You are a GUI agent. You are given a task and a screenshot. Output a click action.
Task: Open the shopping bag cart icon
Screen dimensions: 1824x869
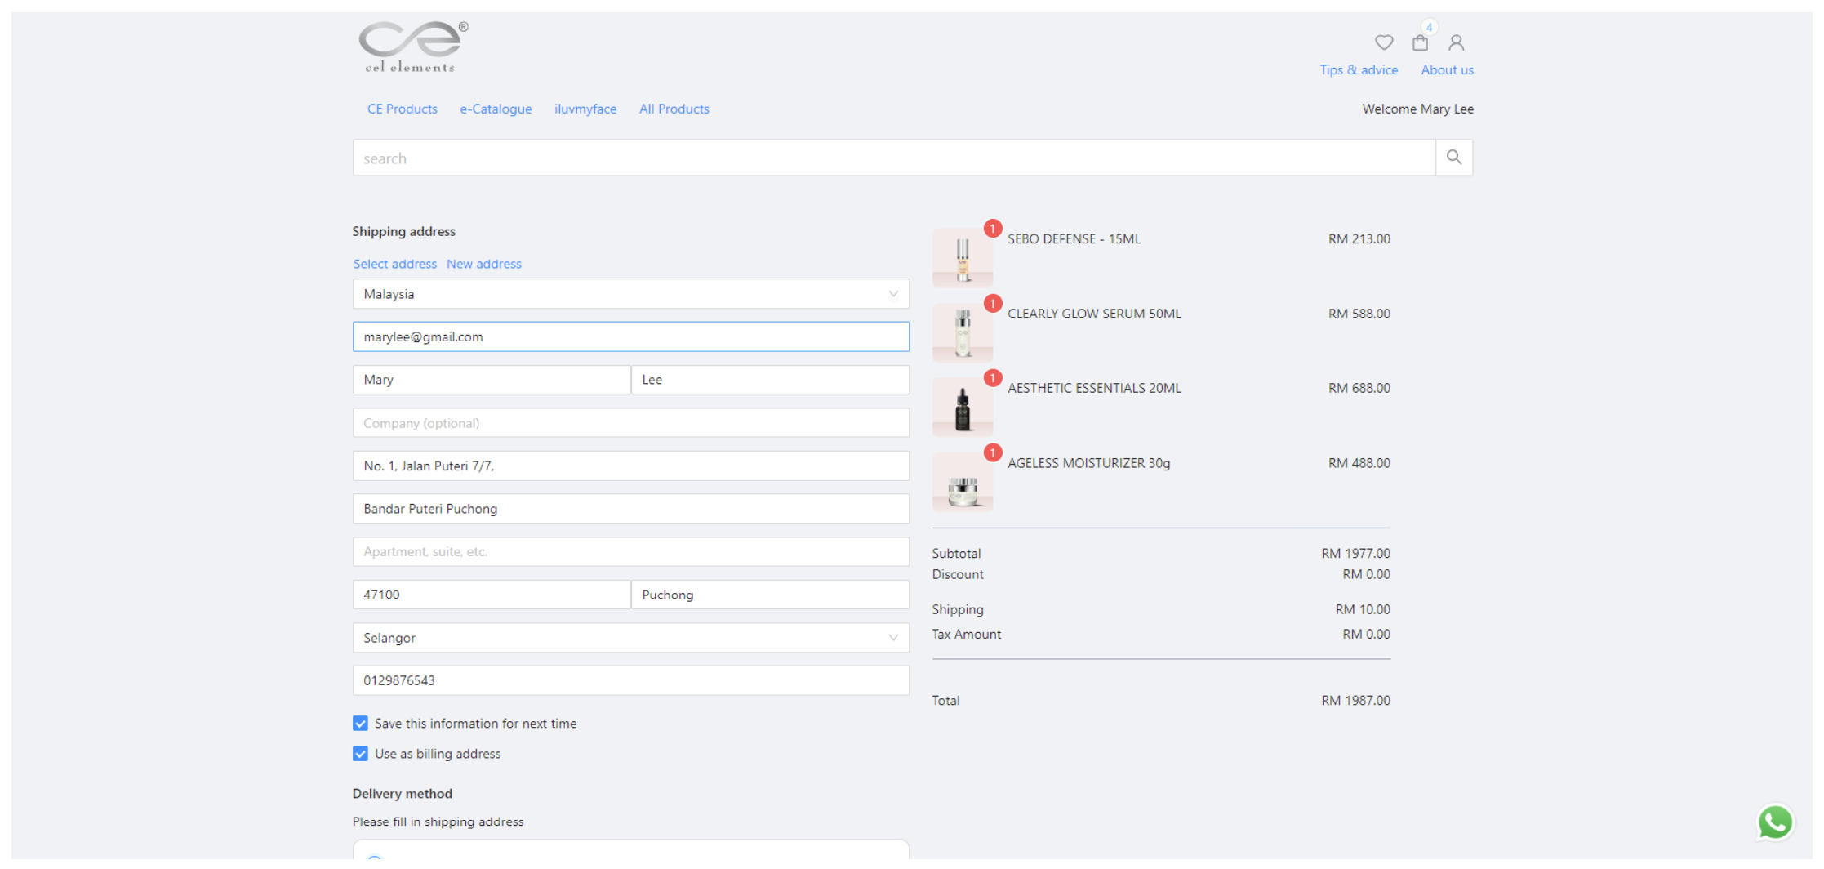(1420, 42)
